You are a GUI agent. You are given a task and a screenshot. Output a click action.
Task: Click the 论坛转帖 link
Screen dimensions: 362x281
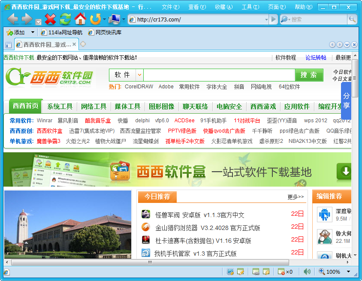click(316, 57)
